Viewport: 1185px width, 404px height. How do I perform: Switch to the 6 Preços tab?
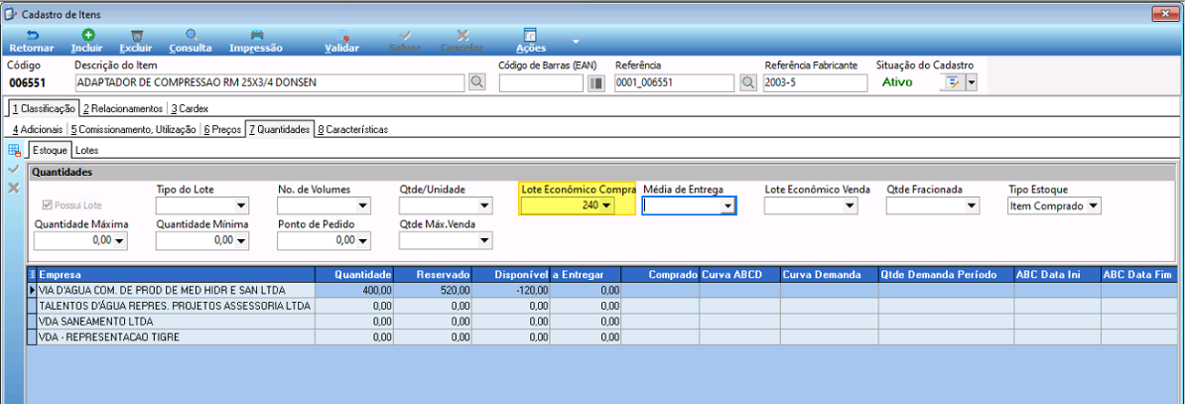click(x=223, y=130)
